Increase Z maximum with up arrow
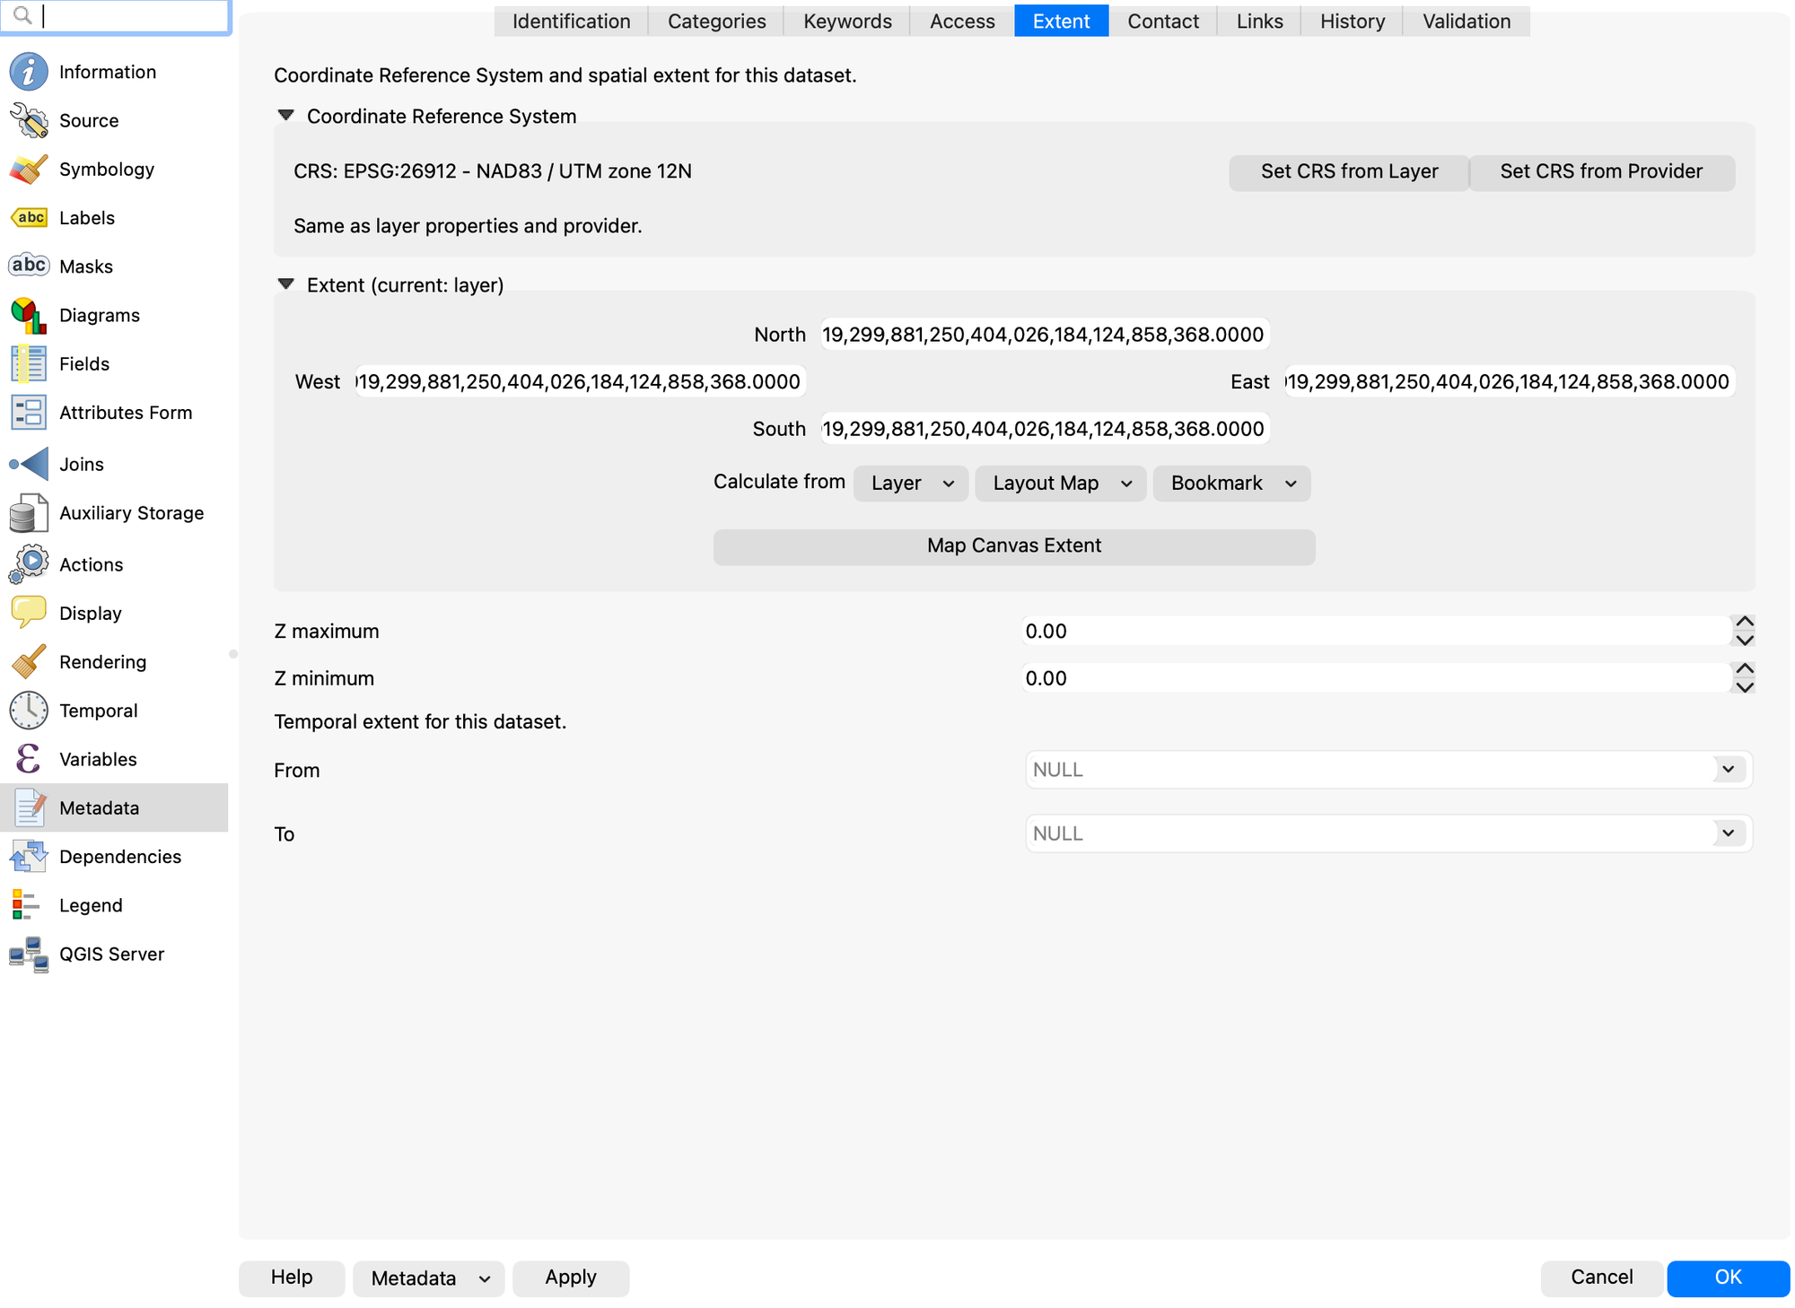 [x=1744, y=622]
